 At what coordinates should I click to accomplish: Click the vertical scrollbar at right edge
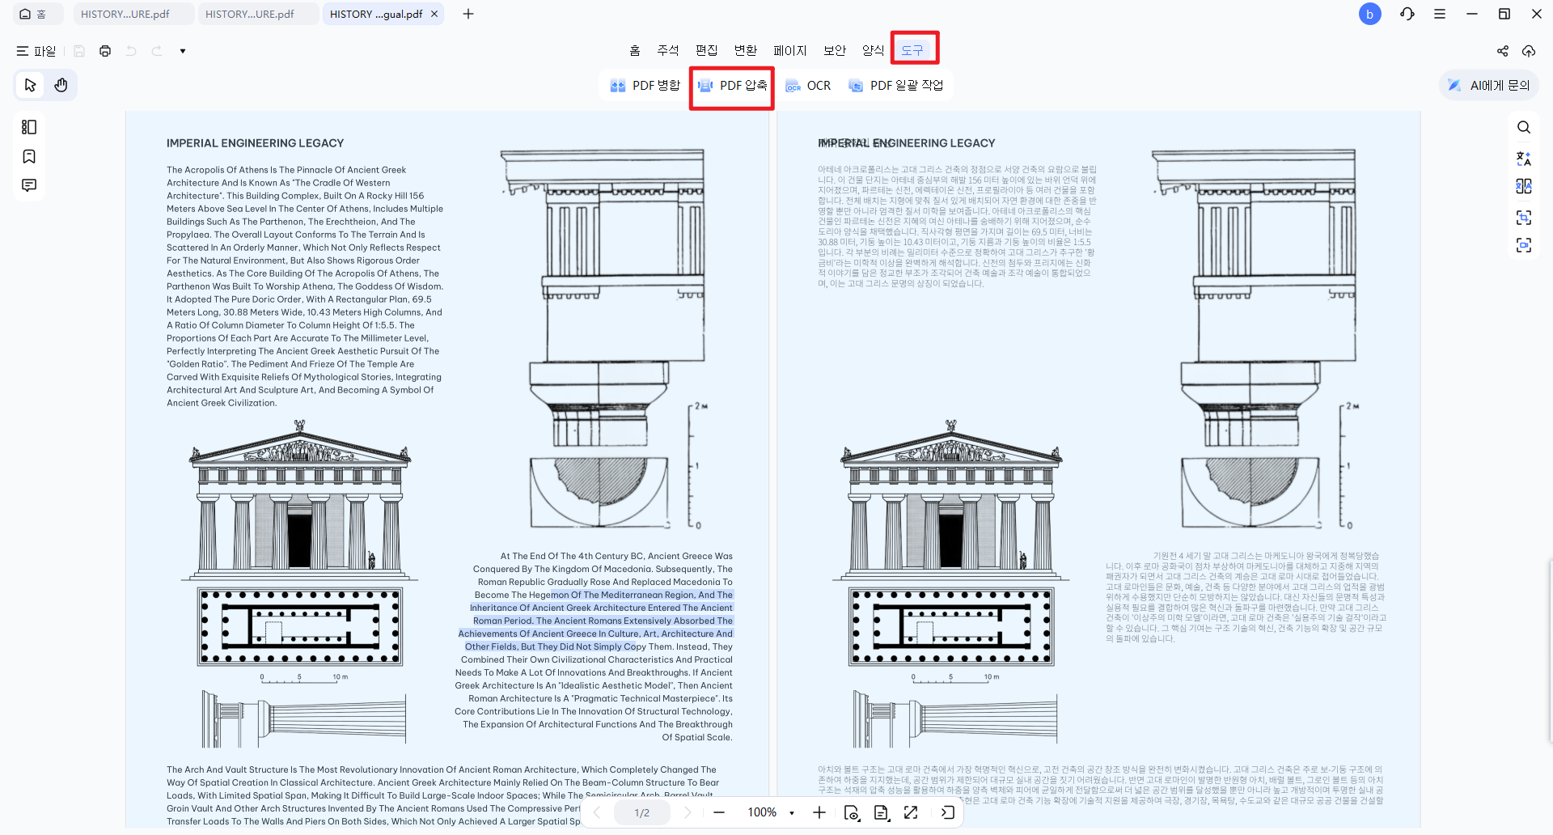[x=1550, y=650]
